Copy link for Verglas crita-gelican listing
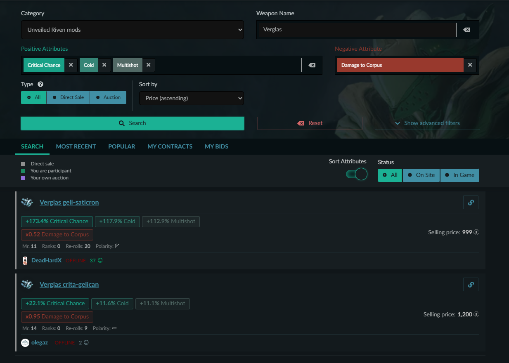Viewport: 509px width, 363px height. (x=471, y=284)
